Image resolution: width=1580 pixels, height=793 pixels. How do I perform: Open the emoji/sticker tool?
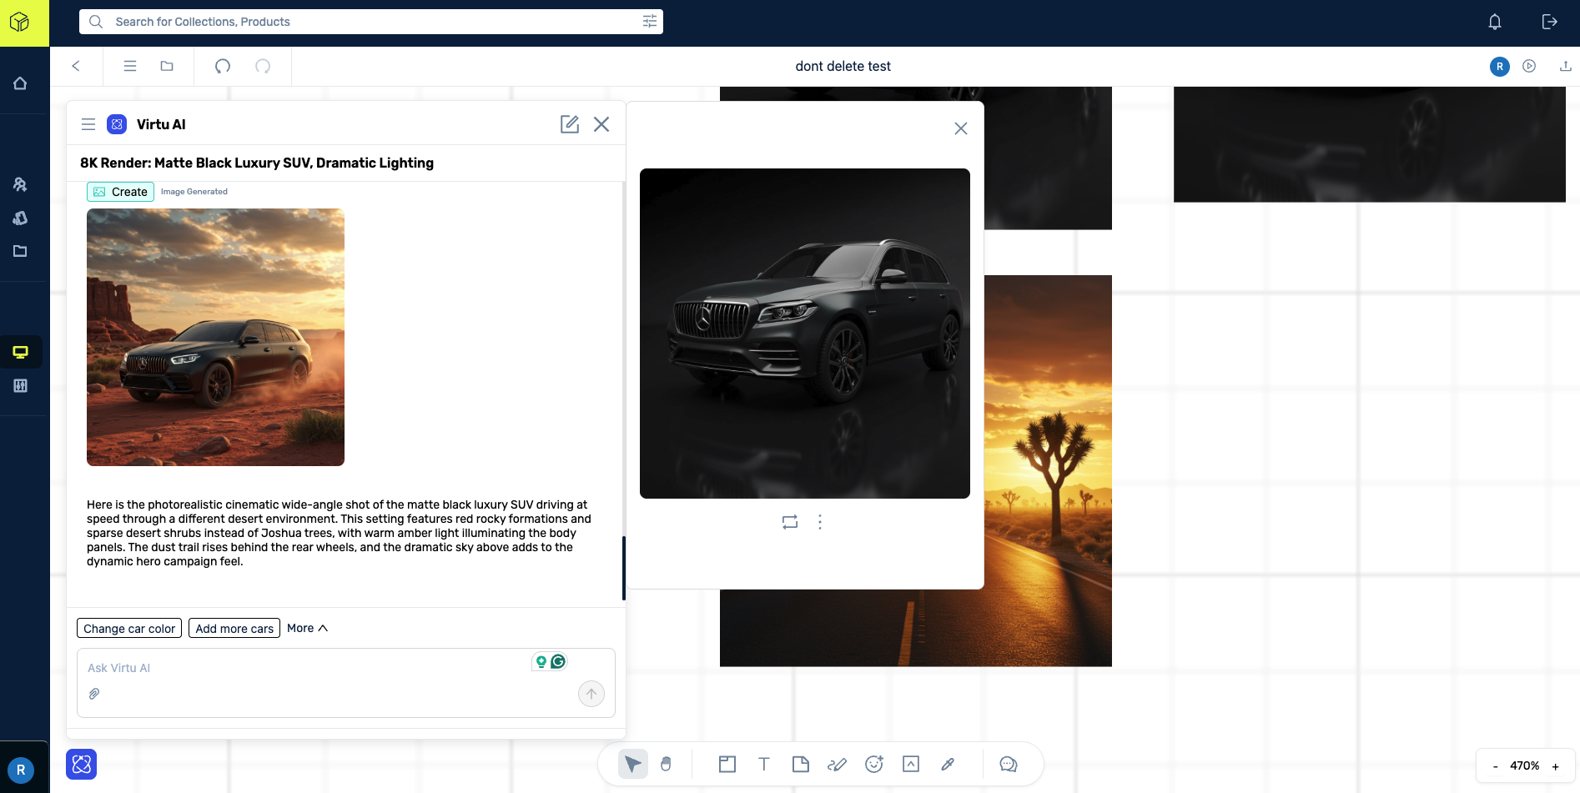873,764
